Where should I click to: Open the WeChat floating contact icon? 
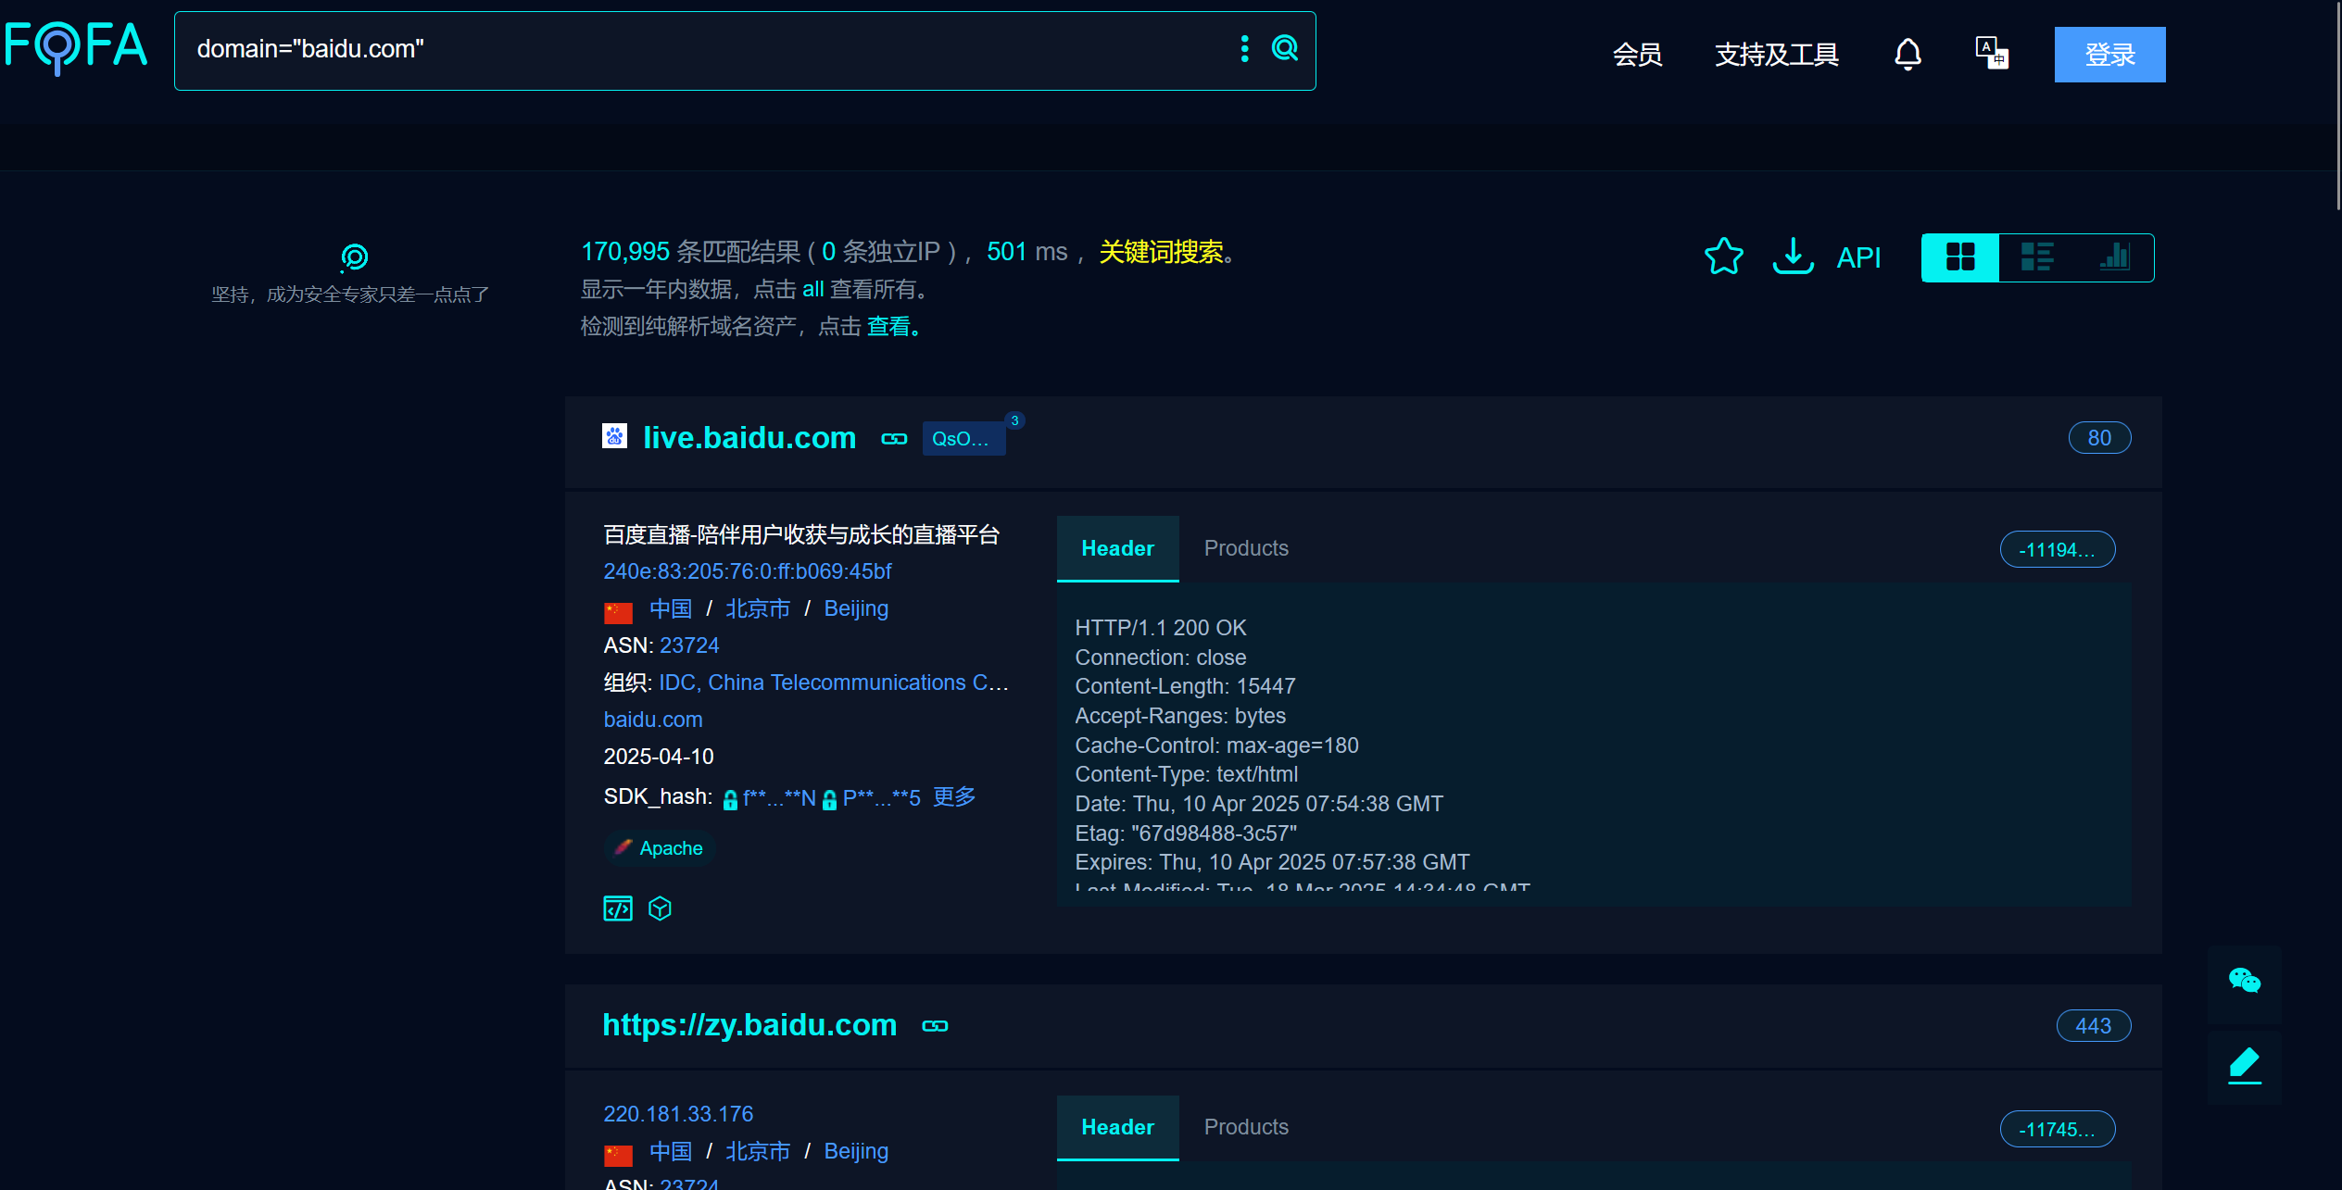2244,981
